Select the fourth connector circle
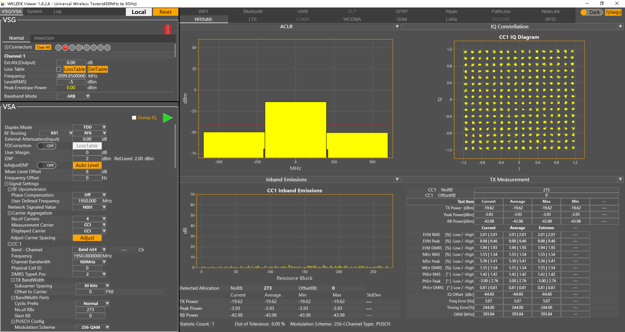 pyautogui.click(x=79, y=48)
